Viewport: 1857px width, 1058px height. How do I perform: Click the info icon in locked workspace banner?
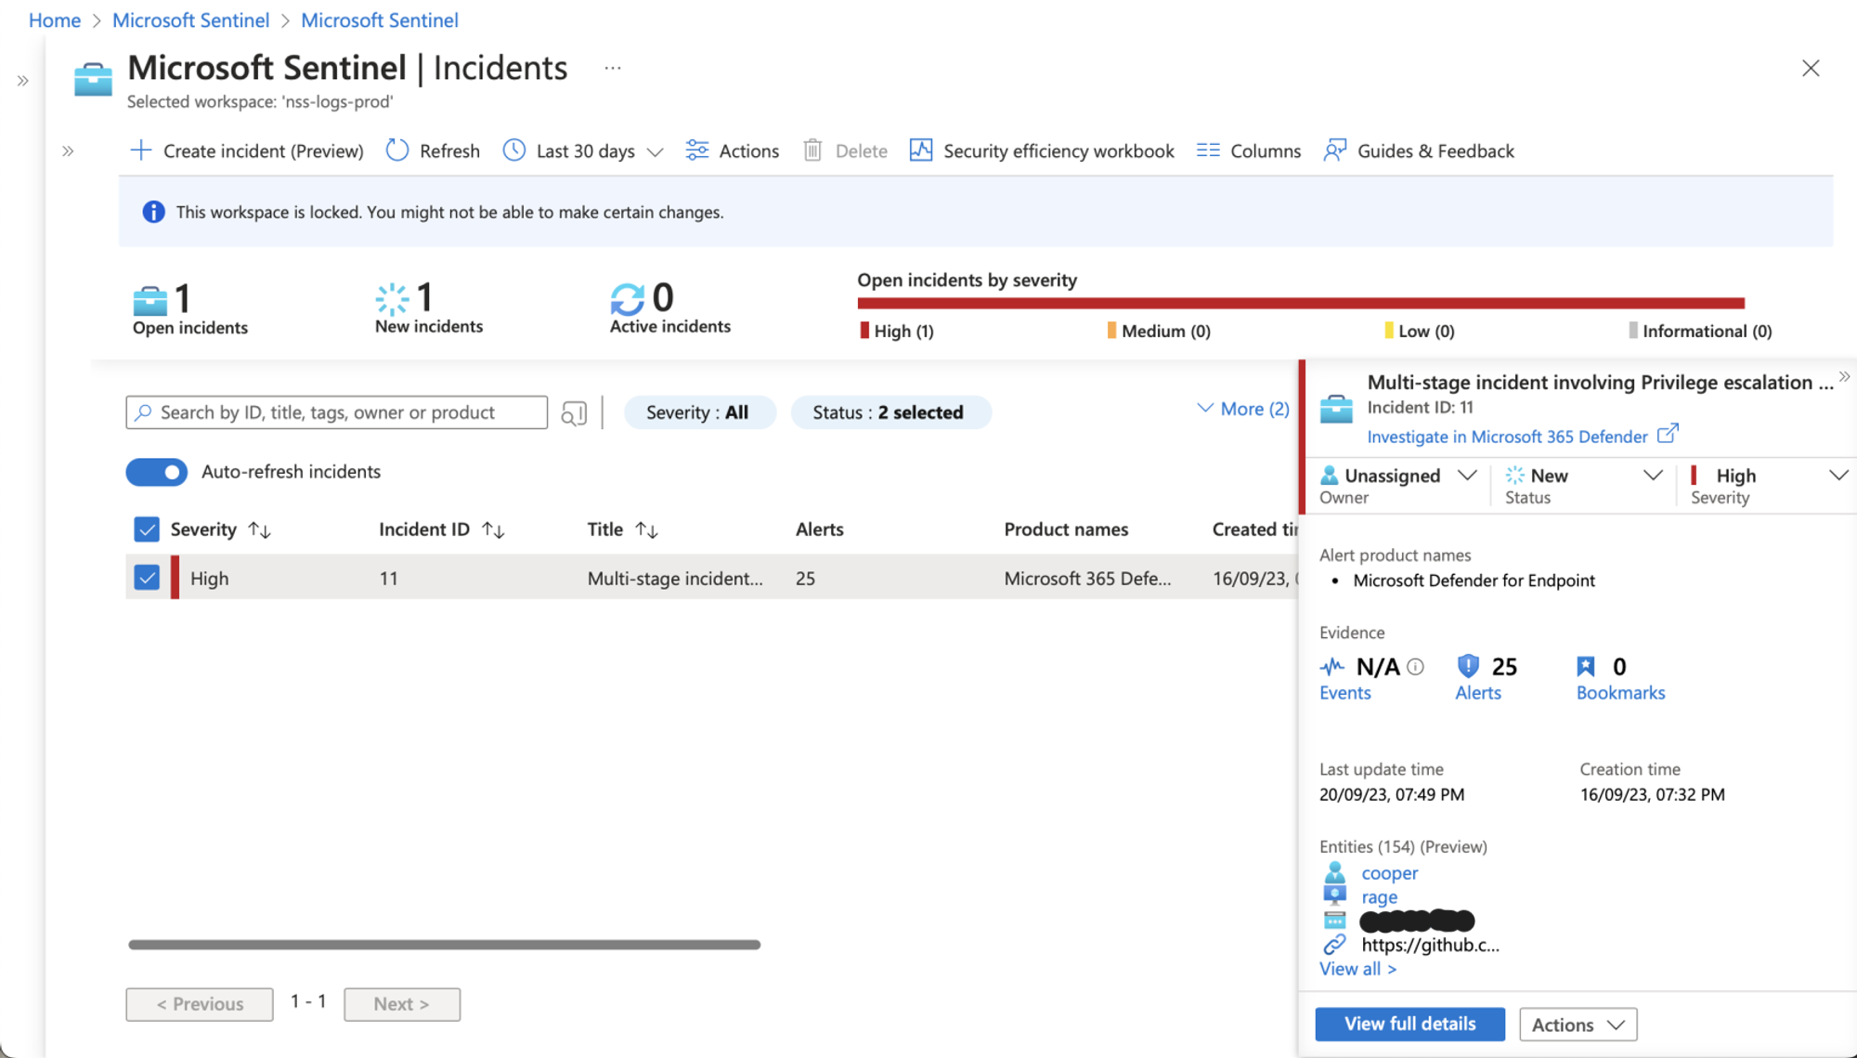[153, 212]
